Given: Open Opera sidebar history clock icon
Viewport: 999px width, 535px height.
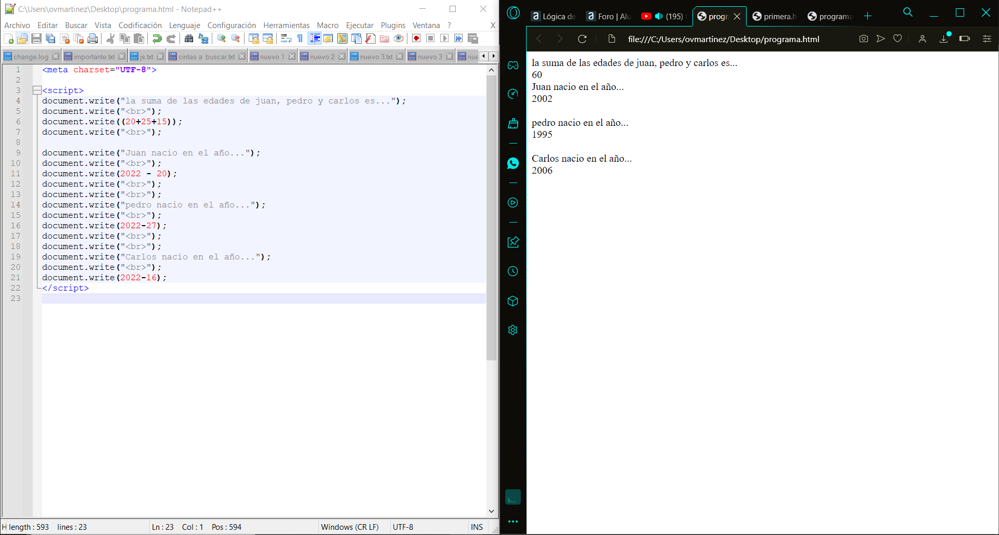Looking at the screenshot, I should (x=513, y=271).
